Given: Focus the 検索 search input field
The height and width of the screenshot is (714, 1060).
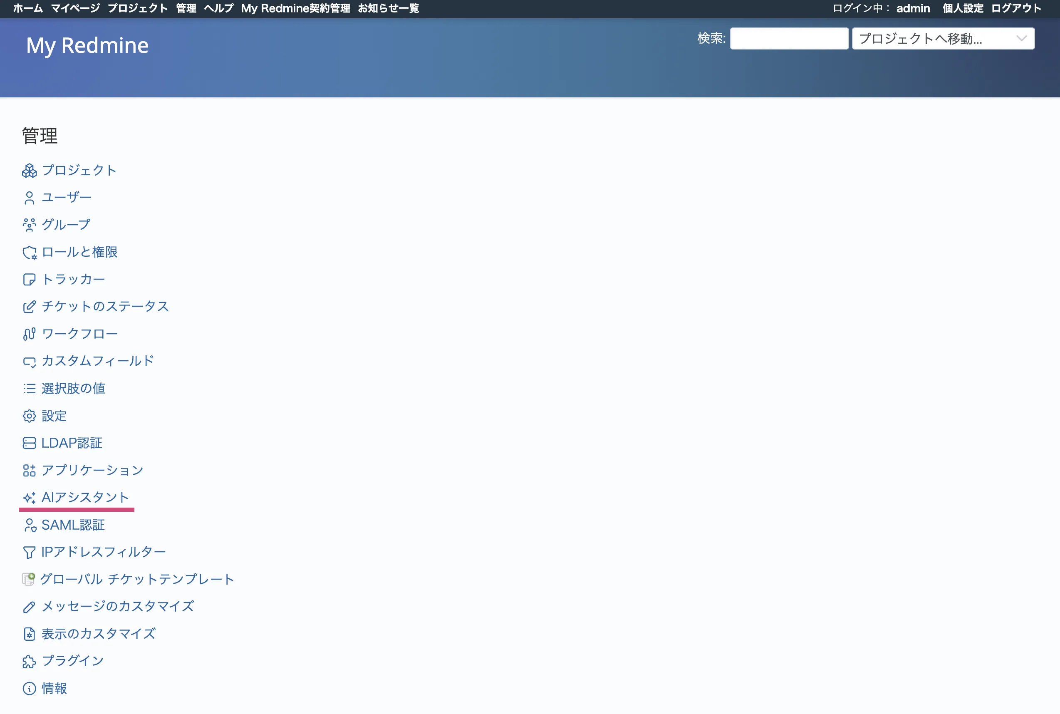Looking at the screenshot, I should coord(789,39).
